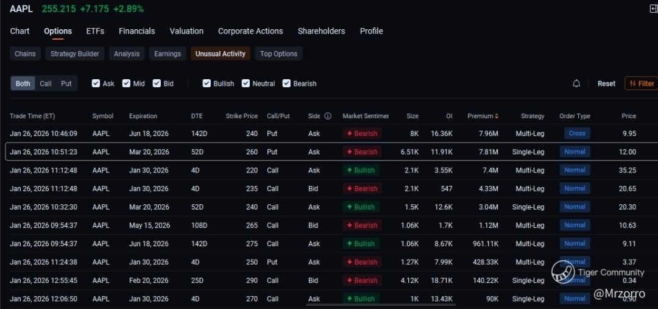This screenshot has height=309, width=658.
Task: Click the Side column info icon
Action: (x=328, y=116)
